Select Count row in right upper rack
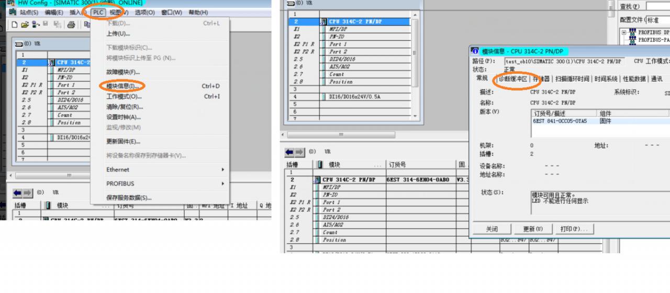The image size is (670, 293). coord(349,74)
